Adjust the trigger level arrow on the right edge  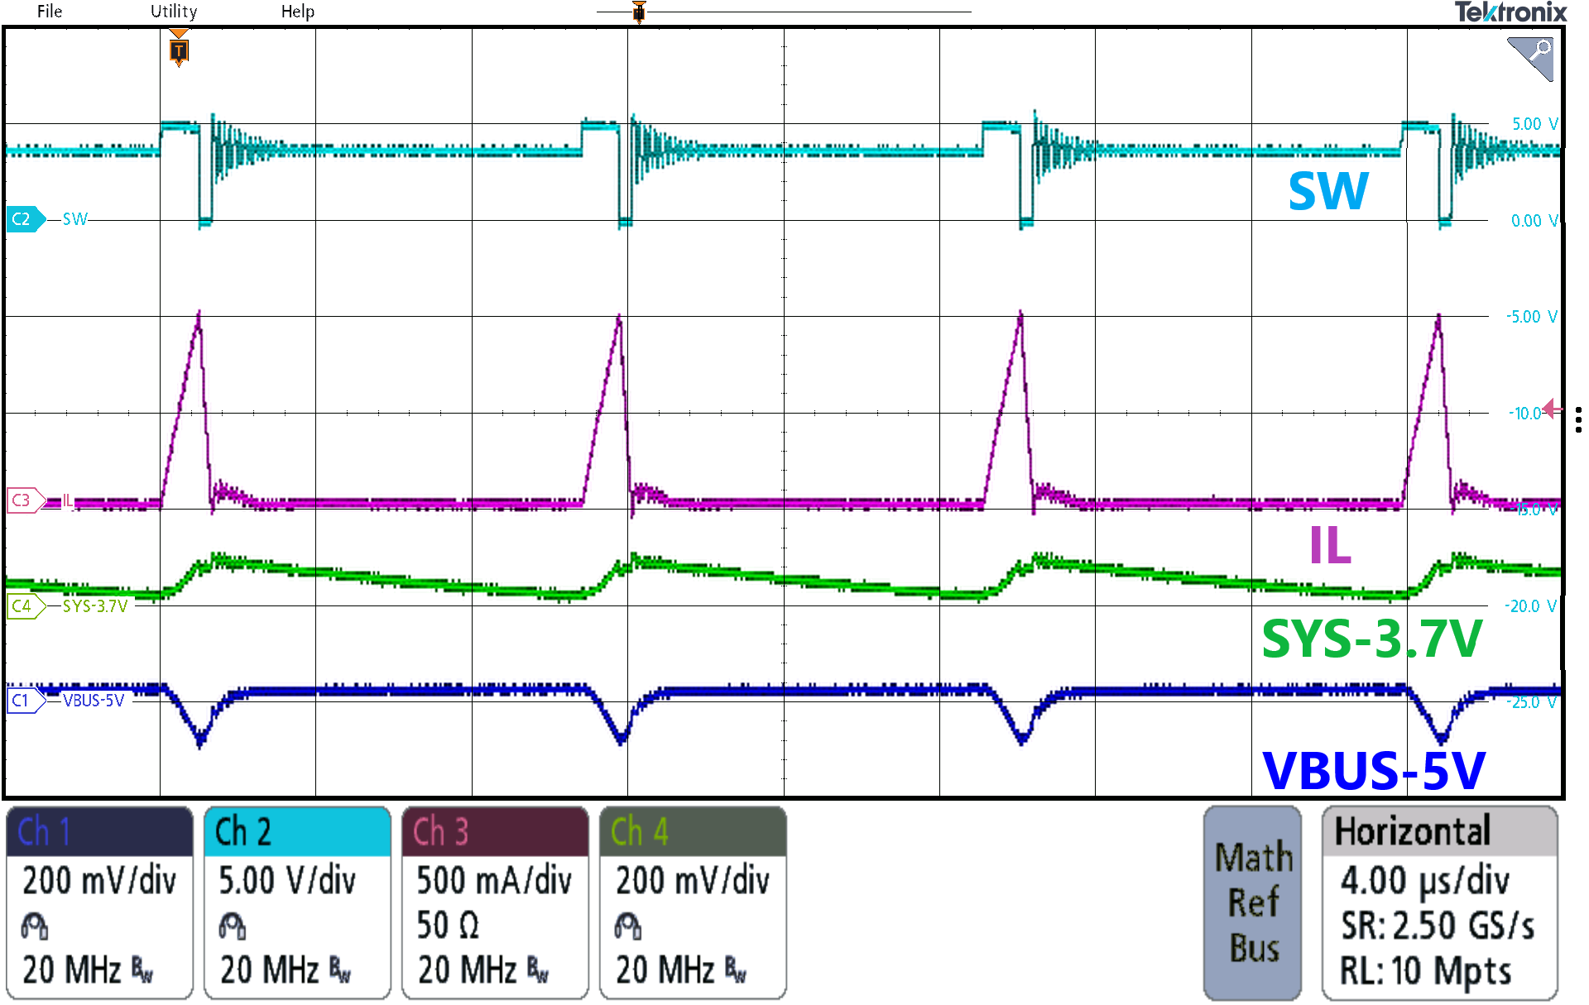tap(1552, 407)
